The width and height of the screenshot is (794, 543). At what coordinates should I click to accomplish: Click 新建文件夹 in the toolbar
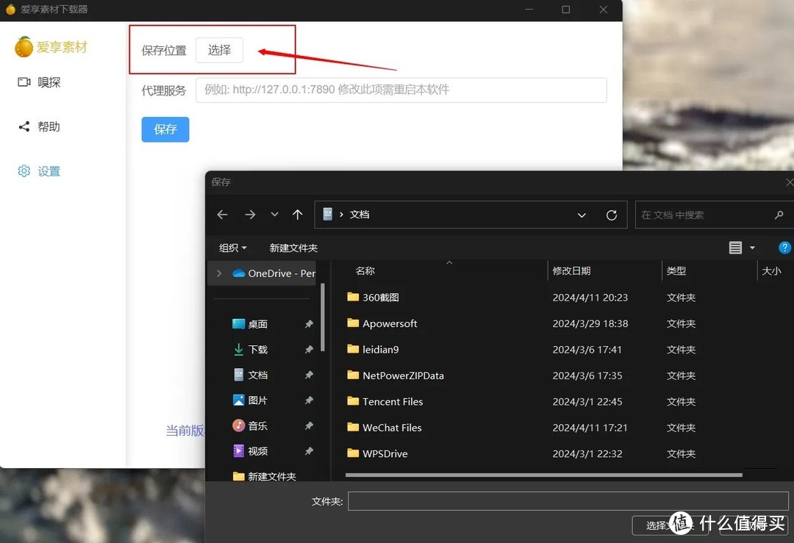click(293, 248)
